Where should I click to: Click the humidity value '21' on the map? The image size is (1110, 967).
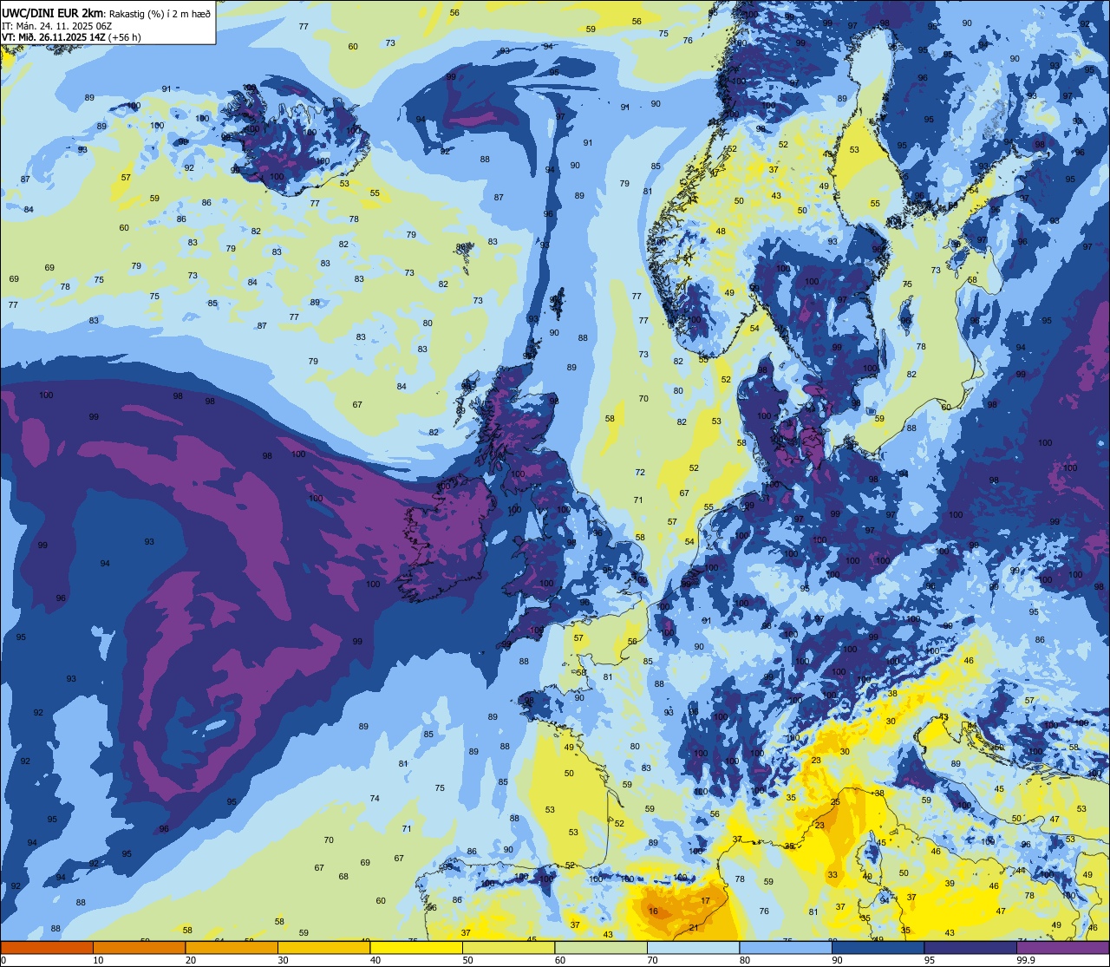pos(694,928)
